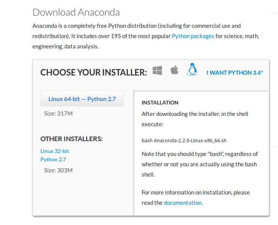
Task: Click the bash Anaconda-2.2.0-Linux-x86_64.sh command text
Action: tap(184, 140)
